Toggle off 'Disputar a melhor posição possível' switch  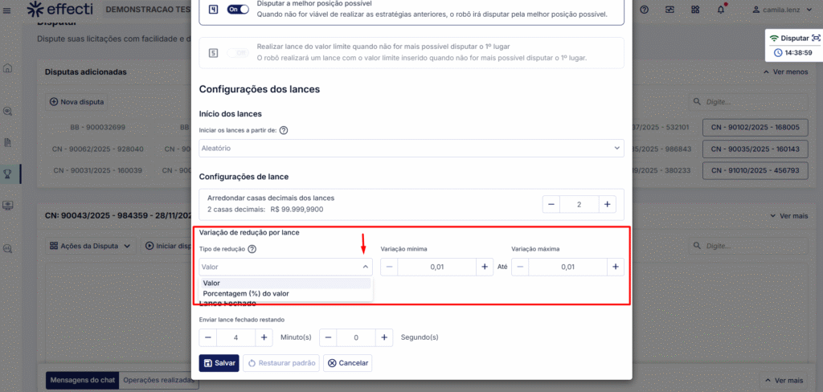pyautogui.click(x=236, y=9)
